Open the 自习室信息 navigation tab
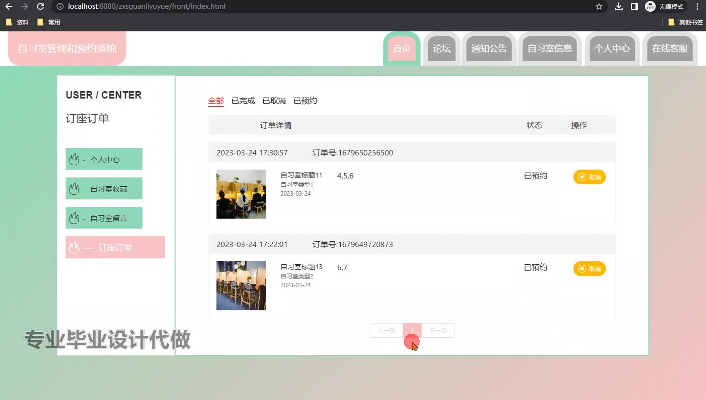Viewport: 706px width, 400px height. (x=550, y=49)
